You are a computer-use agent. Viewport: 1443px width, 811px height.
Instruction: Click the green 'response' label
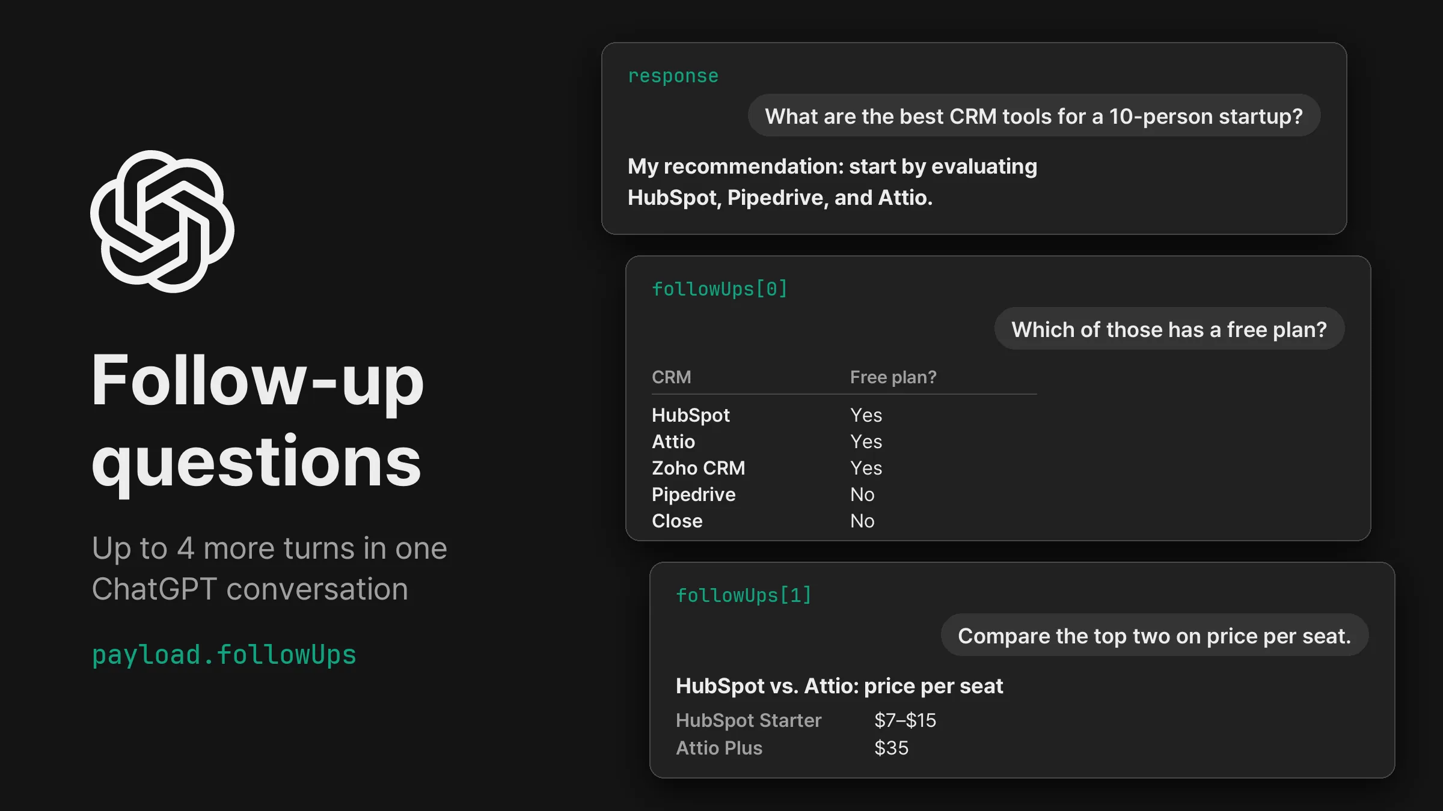coord(673,76)
